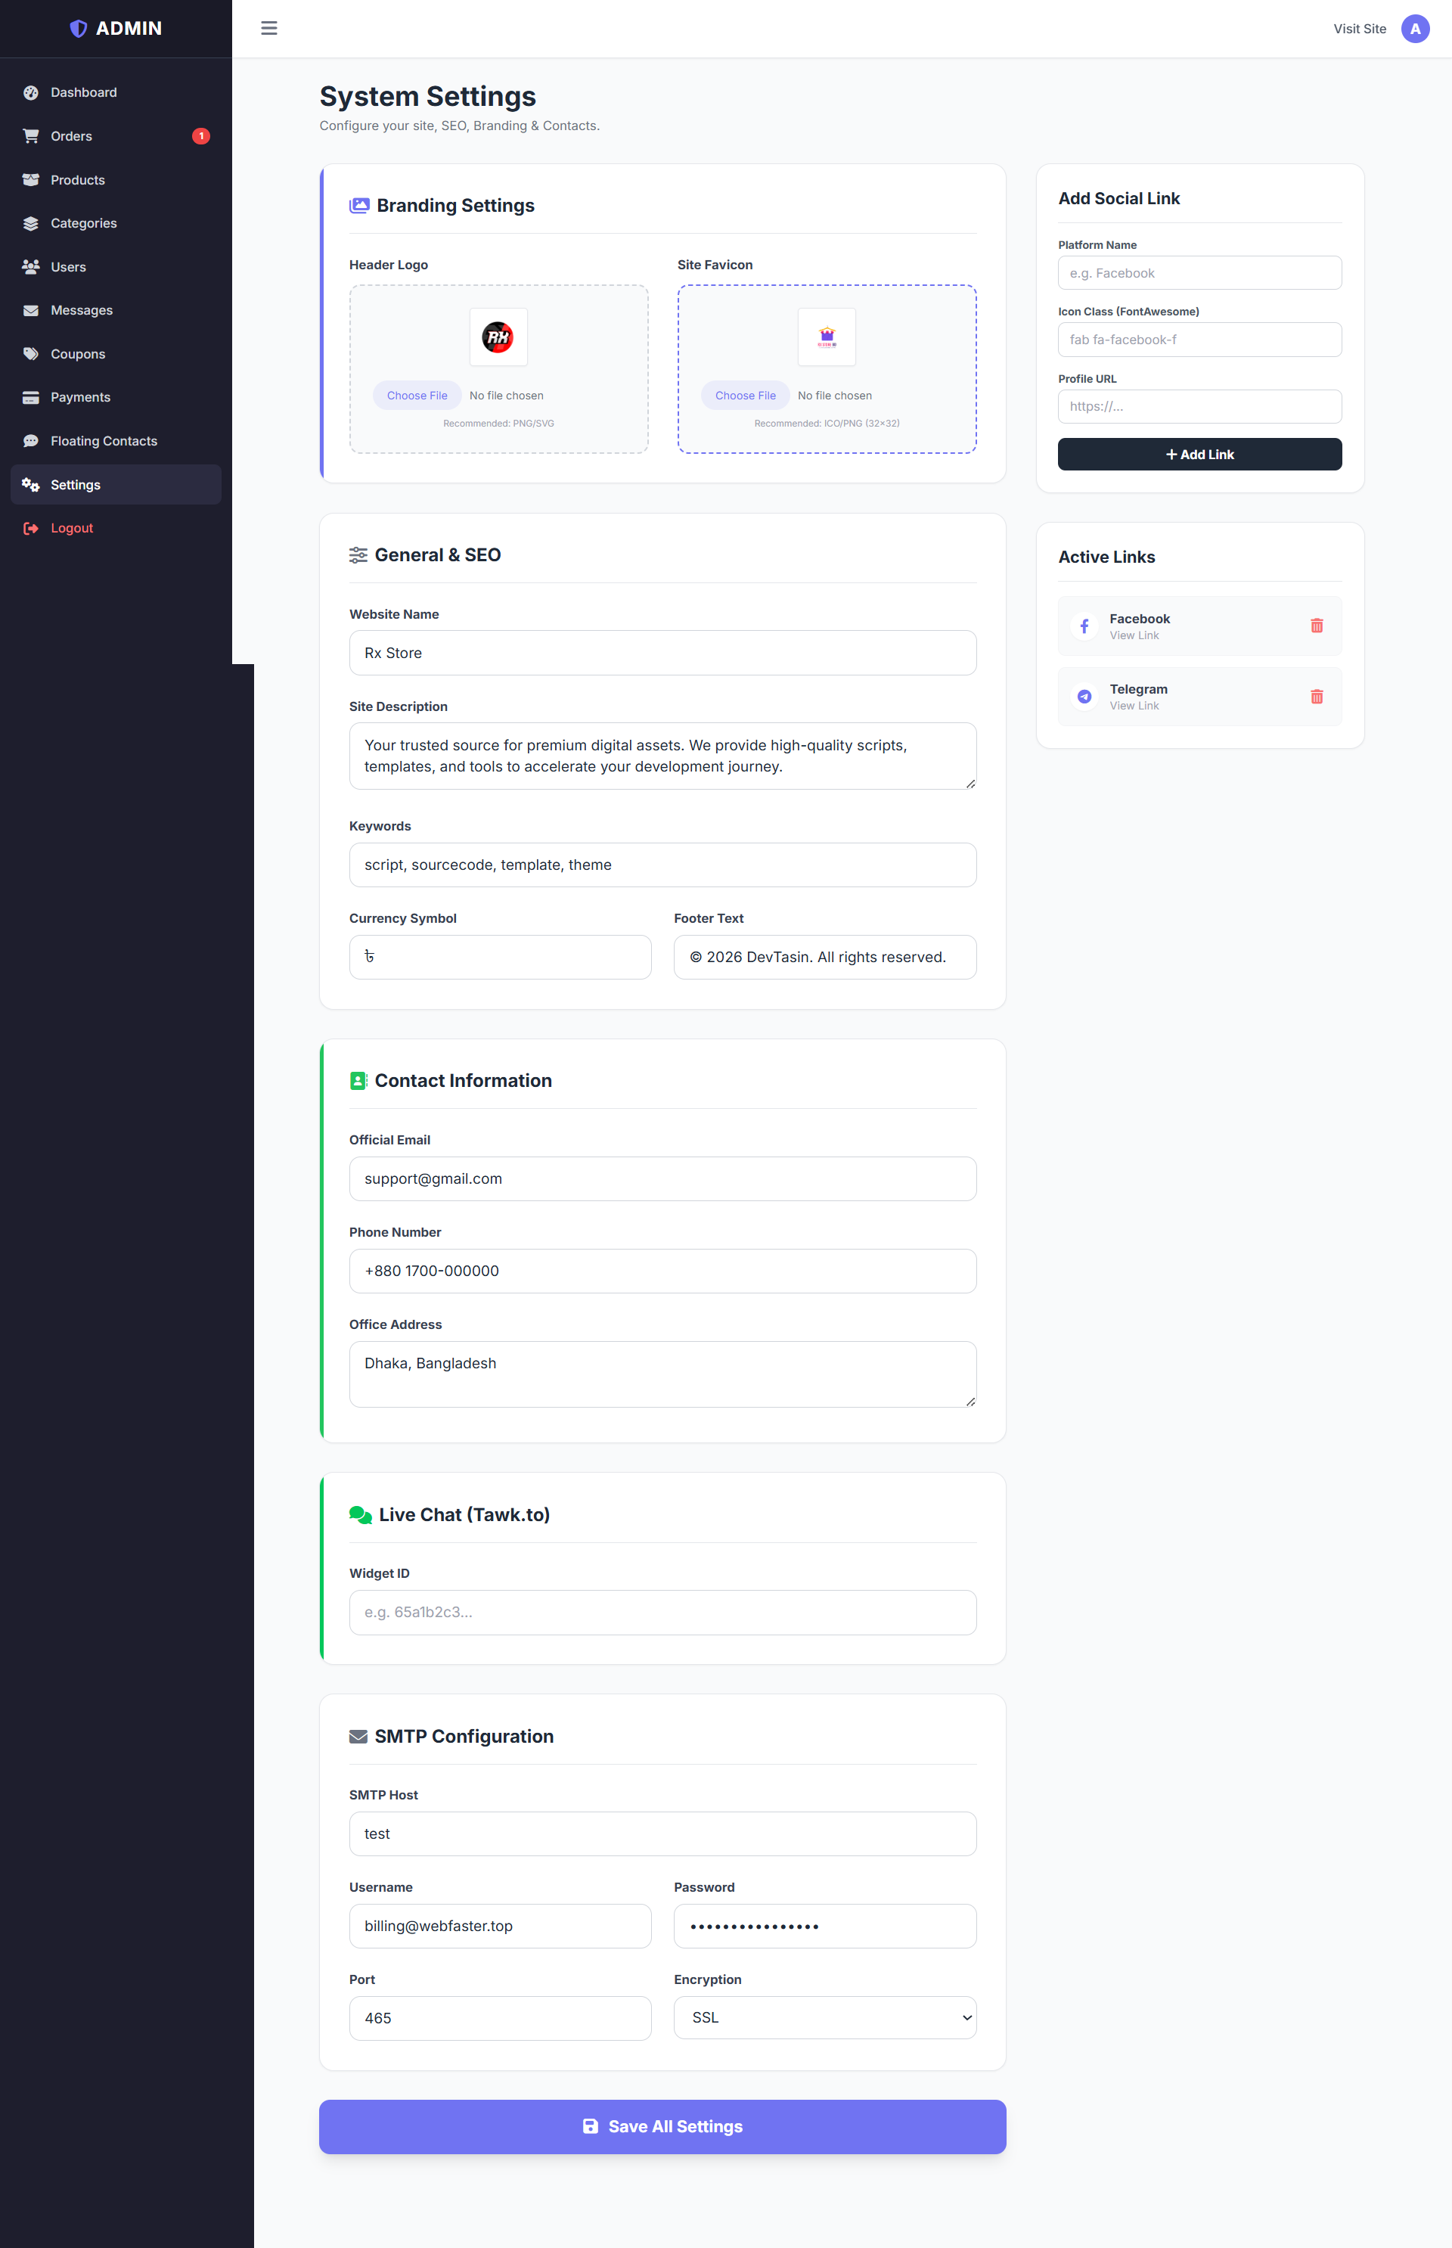The height and width of the screenshot is (2248, 1452).
Task: Click the Telegram platform icon
Action: point(1084,697)
